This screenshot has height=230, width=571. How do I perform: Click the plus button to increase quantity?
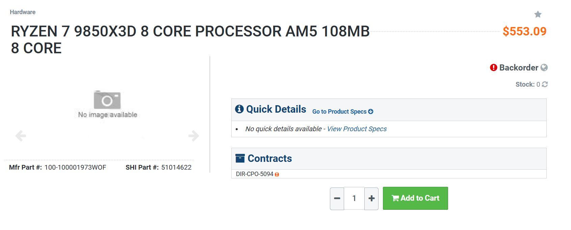click(371, 198)
